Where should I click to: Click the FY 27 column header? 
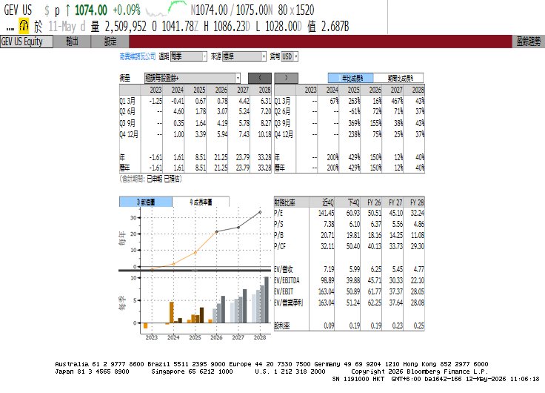(x=395, y=202)
